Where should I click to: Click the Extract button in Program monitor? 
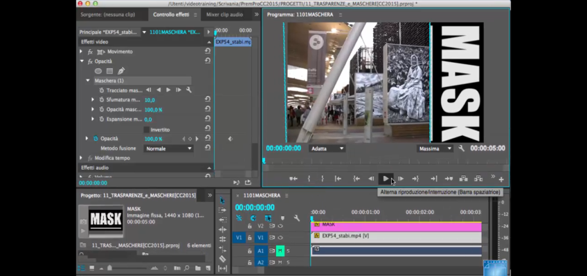(x=478, y=179)
